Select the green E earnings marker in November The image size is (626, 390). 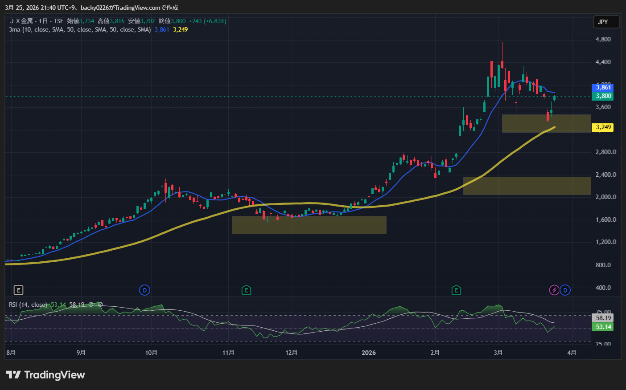pyautogui.click(x=246, y=290)
